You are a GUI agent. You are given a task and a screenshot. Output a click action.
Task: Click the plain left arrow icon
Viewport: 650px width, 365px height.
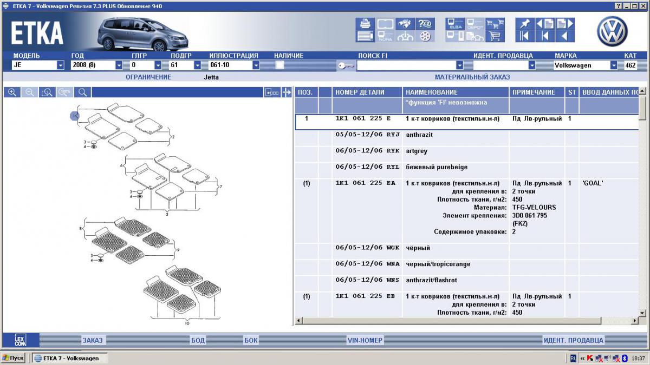(565, 36)
